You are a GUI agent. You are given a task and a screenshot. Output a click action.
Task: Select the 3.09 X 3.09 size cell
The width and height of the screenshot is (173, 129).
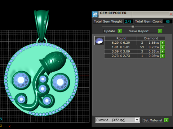pos(121,52)
